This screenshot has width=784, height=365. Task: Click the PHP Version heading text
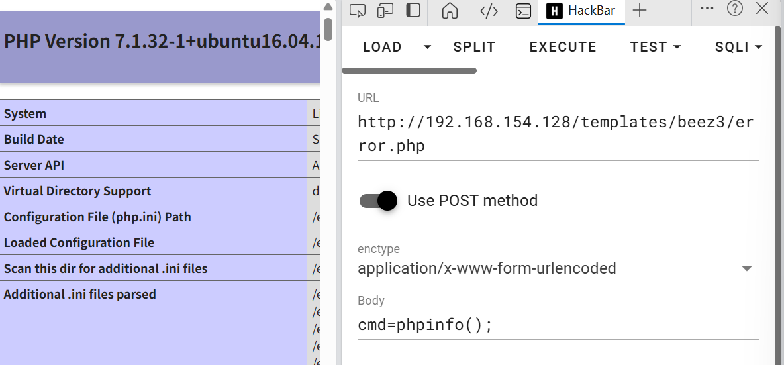[x=162, y=42]
